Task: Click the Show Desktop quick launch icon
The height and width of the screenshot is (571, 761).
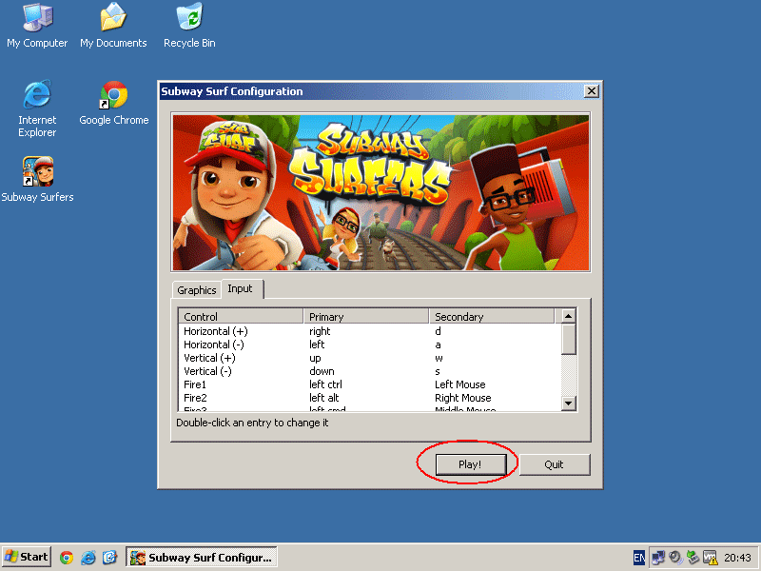Action: (x=109, y=557)
